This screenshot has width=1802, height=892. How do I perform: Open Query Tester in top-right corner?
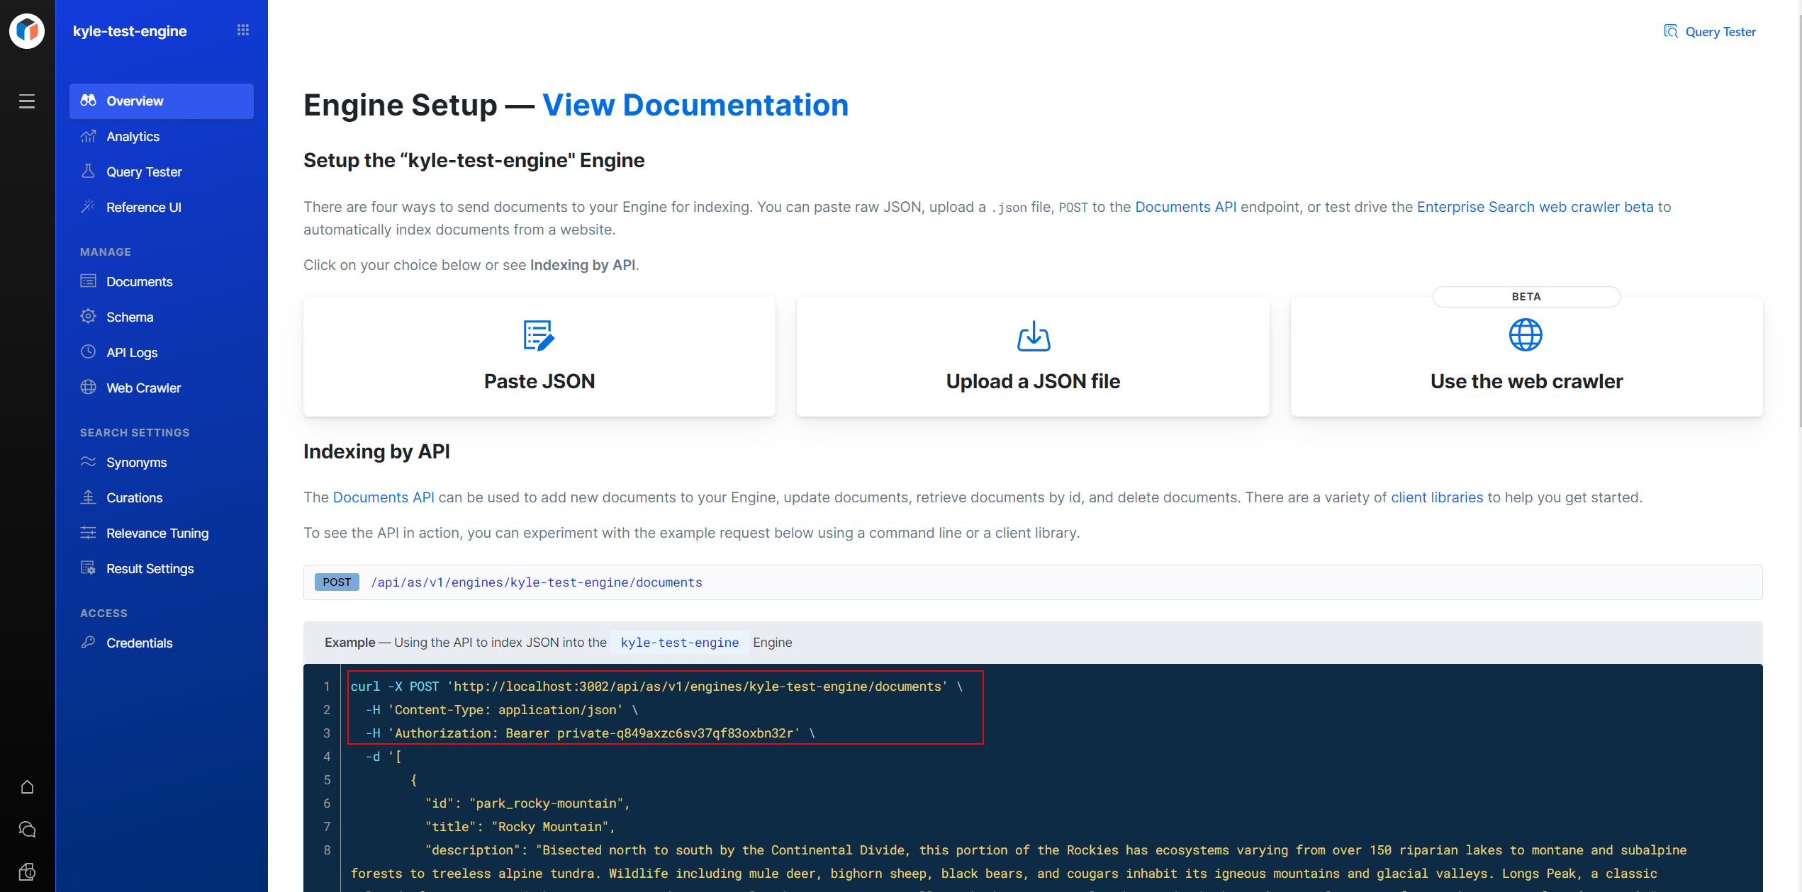tap(1710, 31)
